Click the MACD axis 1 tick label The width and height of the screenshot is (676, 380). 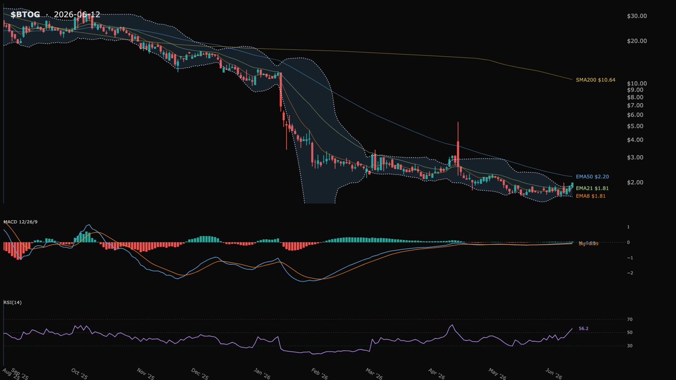pyautogui.click(x=628, y=227)
